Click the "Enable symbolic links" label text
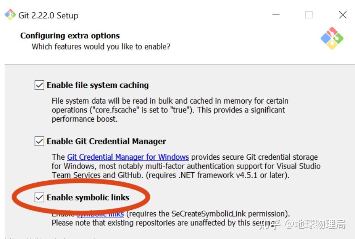 tap(88, 197)
